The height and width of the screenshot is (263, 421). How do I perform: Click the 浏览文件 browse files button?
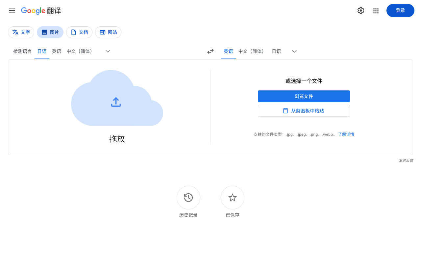click(x=304, y=96)
